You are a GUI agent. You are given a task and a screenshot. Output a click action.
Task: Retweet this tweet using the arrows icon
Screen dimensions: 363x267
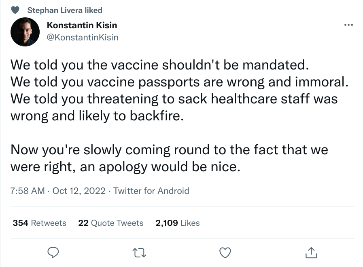click(139, 252)
